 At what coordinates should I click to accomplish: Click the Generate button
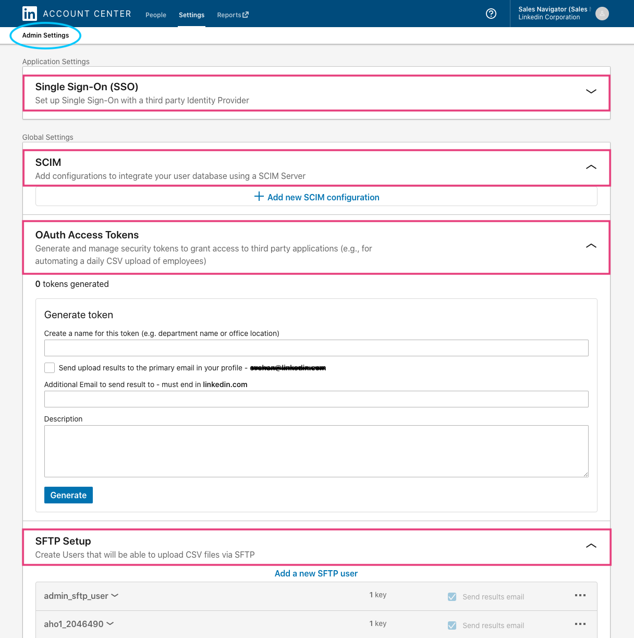point(68,495)
